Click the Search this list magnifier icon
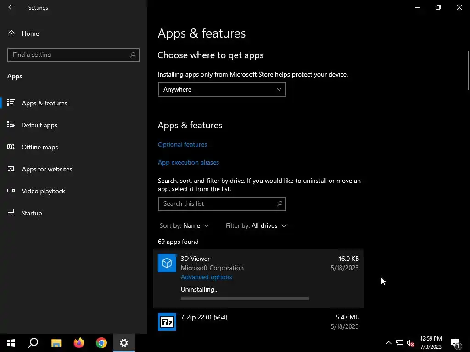The width and height of the screenshot is (470, 352). pos(280,204)
